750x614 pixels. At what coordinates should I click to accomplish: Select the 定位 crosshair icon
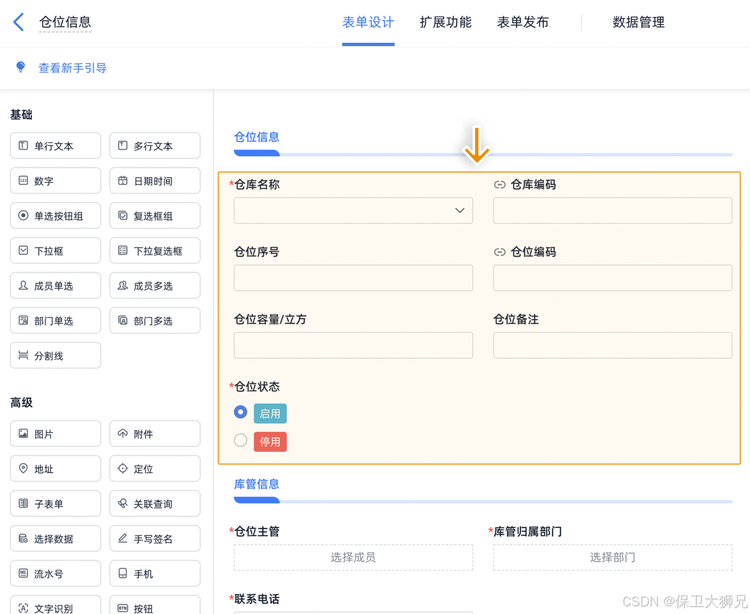coord(122,468)
